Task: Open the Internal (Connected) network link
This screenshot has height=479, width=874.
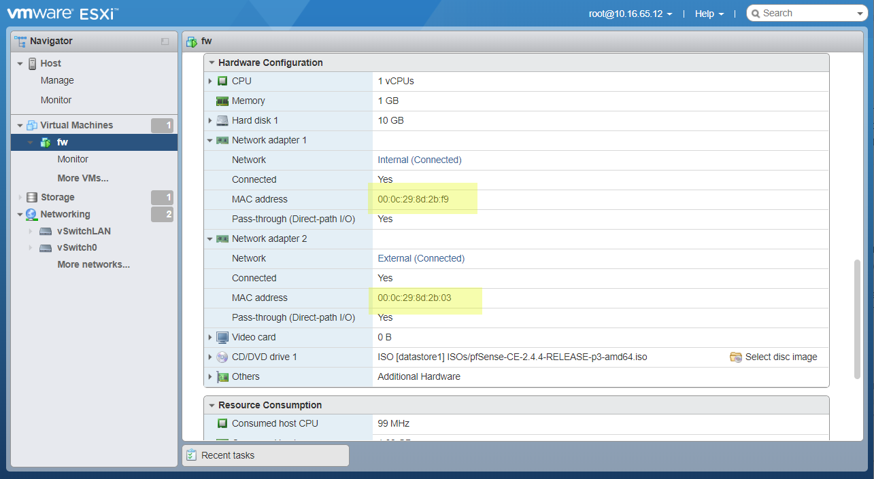Action: tap(420, 160)
